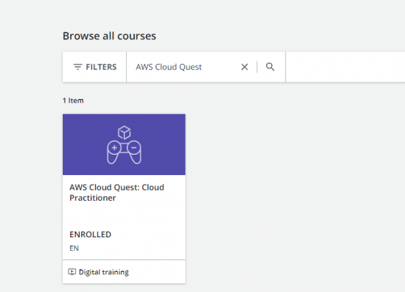Click the filter lines icon
Image resolution: width=405 pixels, height=292 pixels.
click(x=78, y=67)
